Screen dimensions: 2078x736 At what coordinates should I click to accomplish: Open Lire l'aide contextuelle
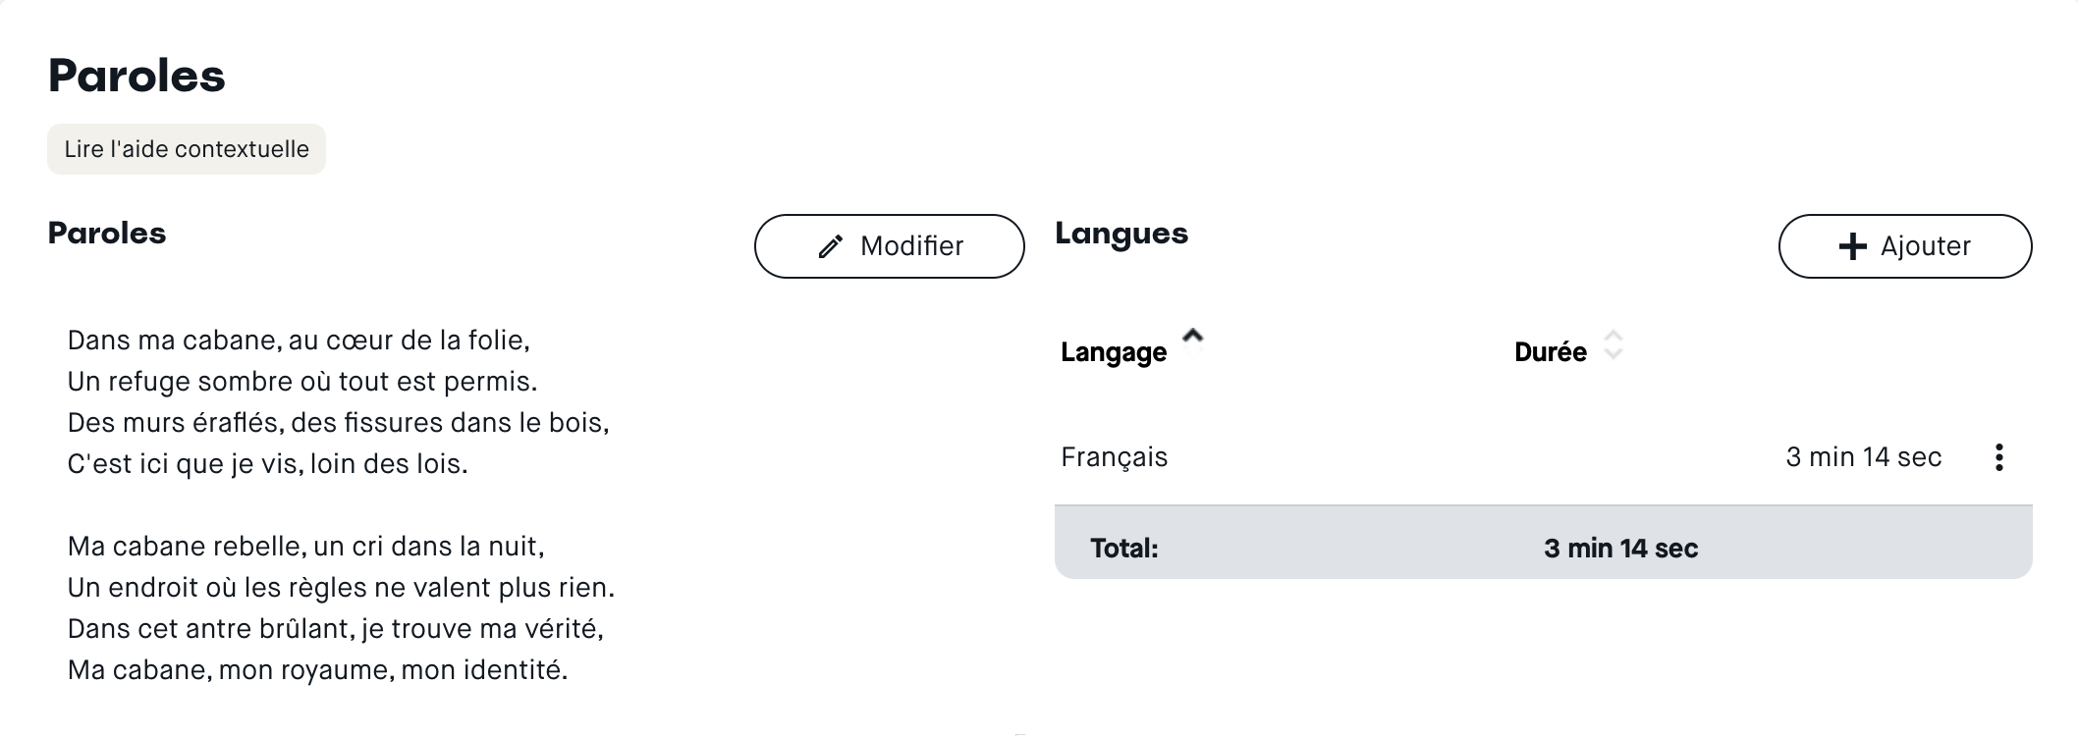187,149
